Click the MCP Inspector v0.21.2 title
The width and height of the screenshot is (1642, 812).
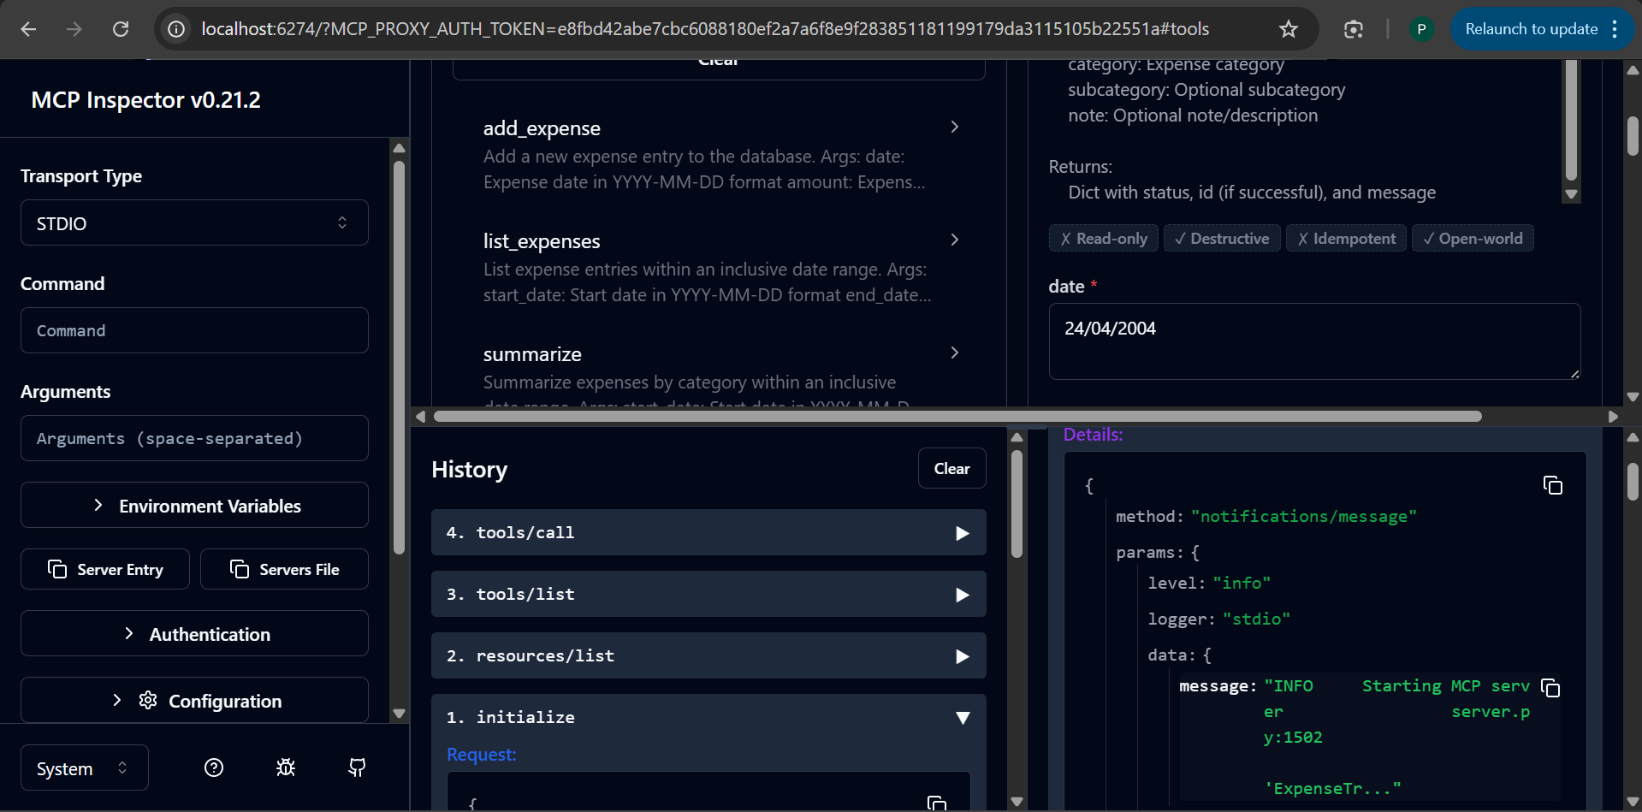[x=145, y=100]
